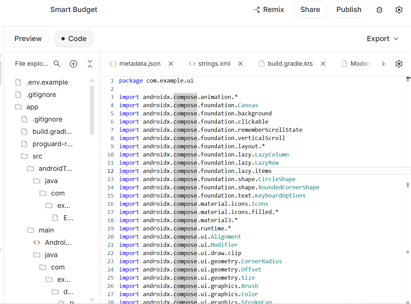Show more editor tabs with right chevron
Viewport: 411px width, 304px height.
point(383,64)
